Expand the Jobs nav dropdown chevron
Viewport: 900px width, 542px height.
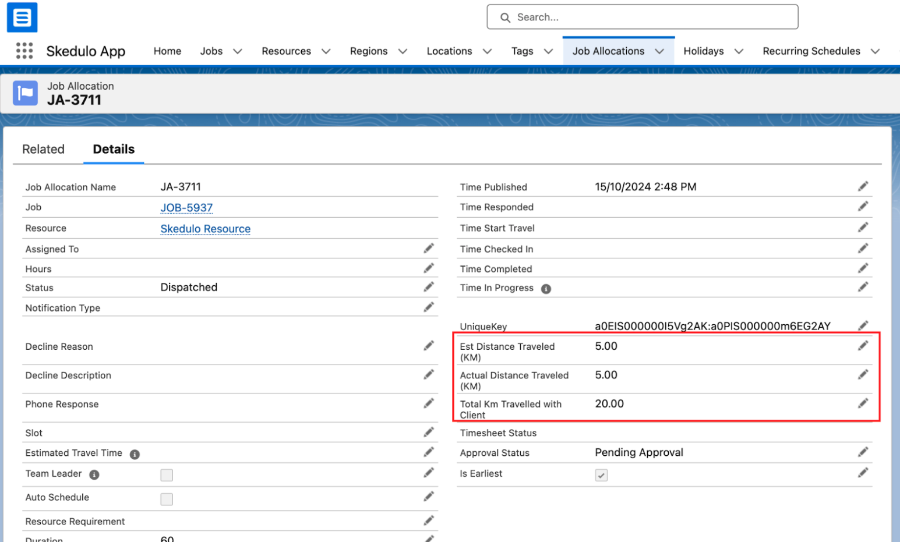[238, 51]
